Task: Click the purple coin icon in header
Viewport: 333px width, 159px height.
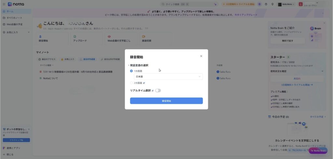Action: (x=259, y=4)
